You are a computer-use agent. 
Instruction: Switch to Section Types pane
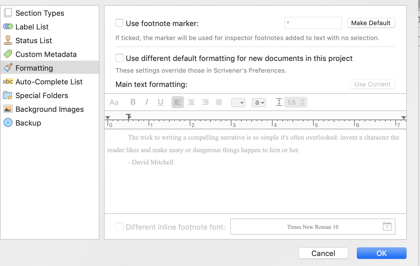(40, 13)
